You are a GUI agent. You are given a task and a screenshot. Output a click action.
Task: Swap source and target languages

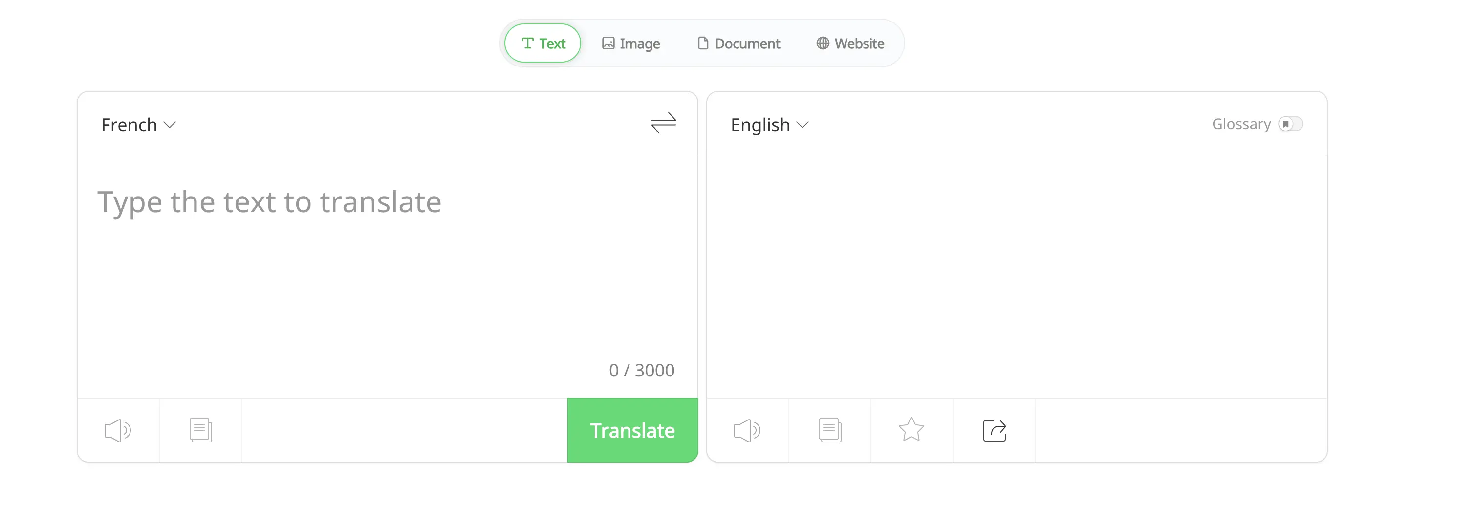663,123
